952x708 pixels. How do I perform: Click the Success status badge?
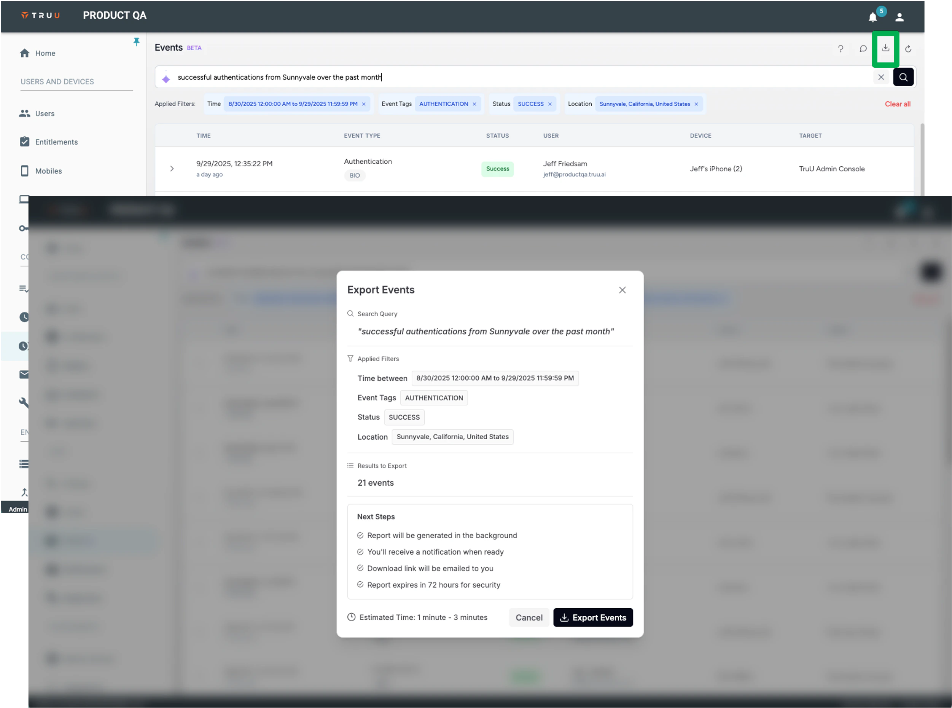point(497,169)
